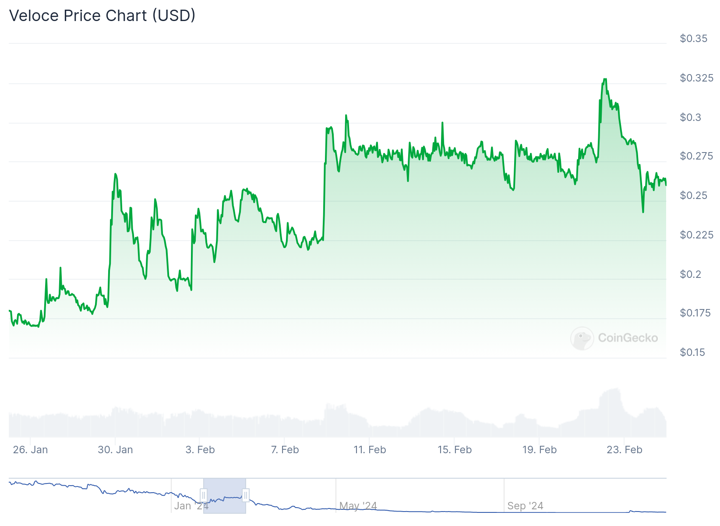Click the 26. Jan date label
720x526 pixels.
pos(30,450)
